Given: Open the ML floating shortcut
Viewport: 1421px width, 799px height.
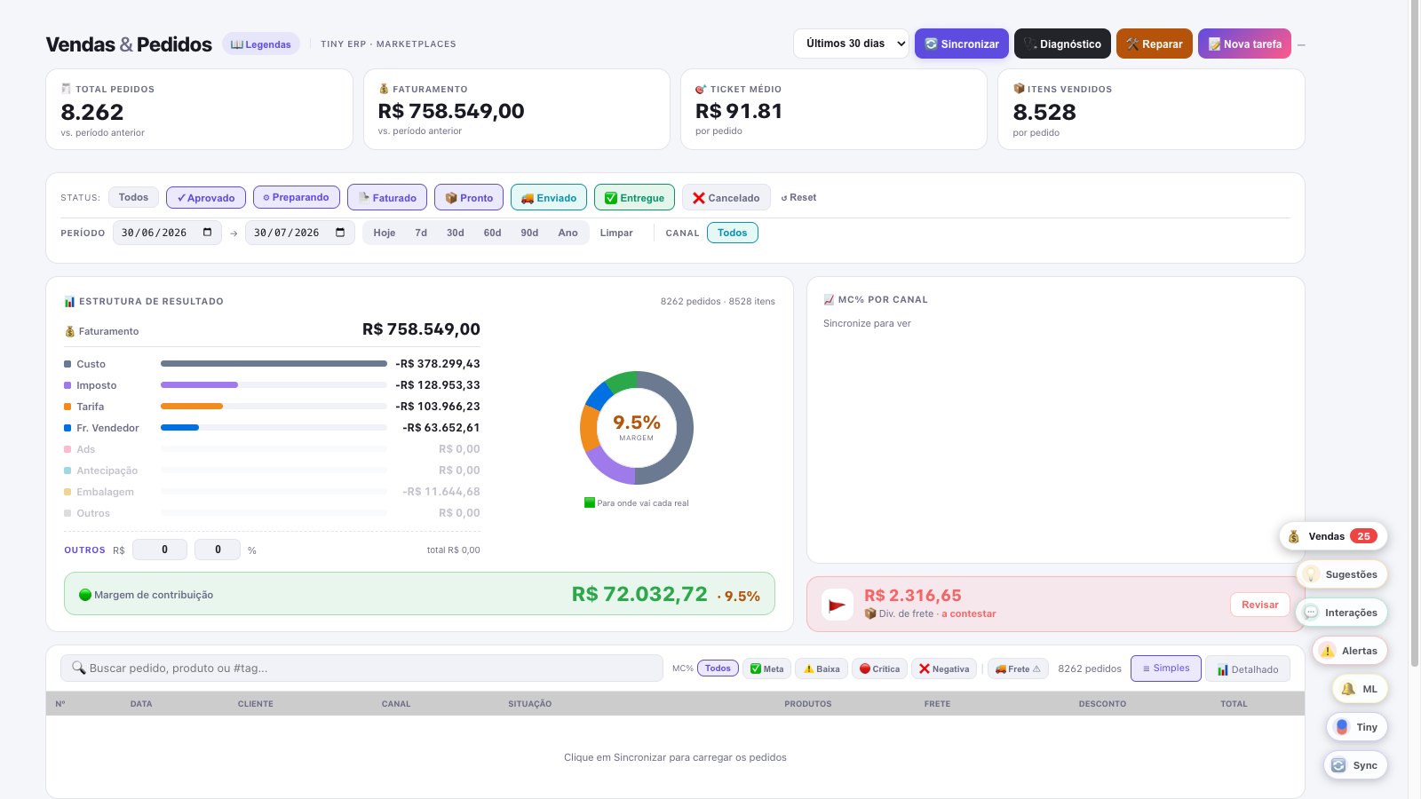Looking at the screenshot, I should [1360, 689].
